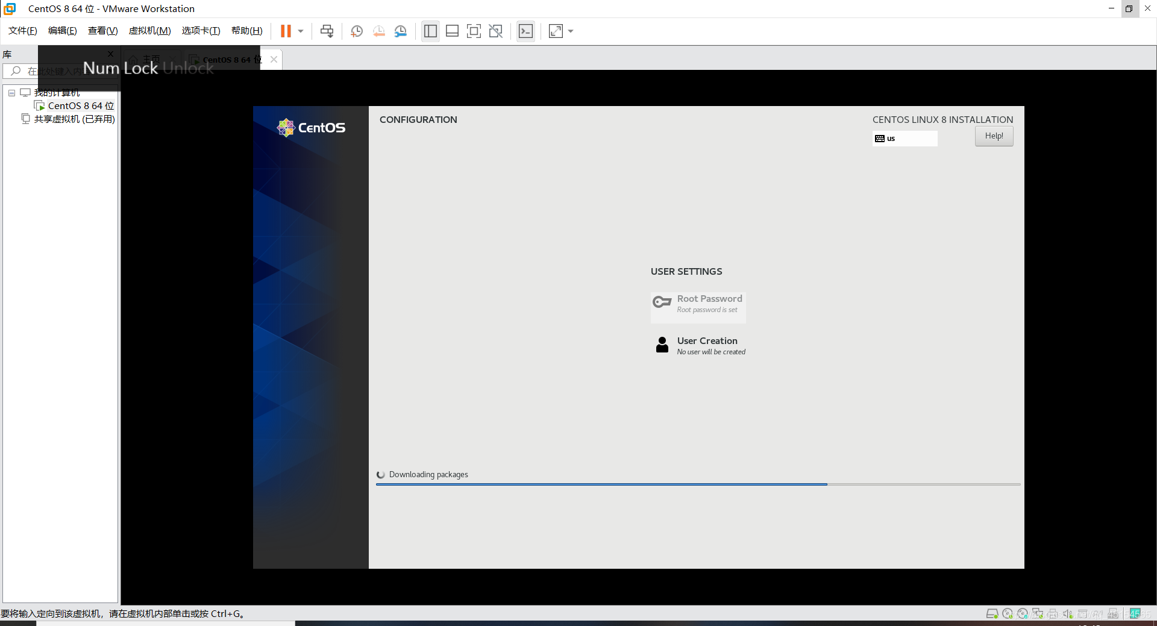1157x626 pixels.
Task: Open the 帮助(H) menu
Action: [246, 31]
